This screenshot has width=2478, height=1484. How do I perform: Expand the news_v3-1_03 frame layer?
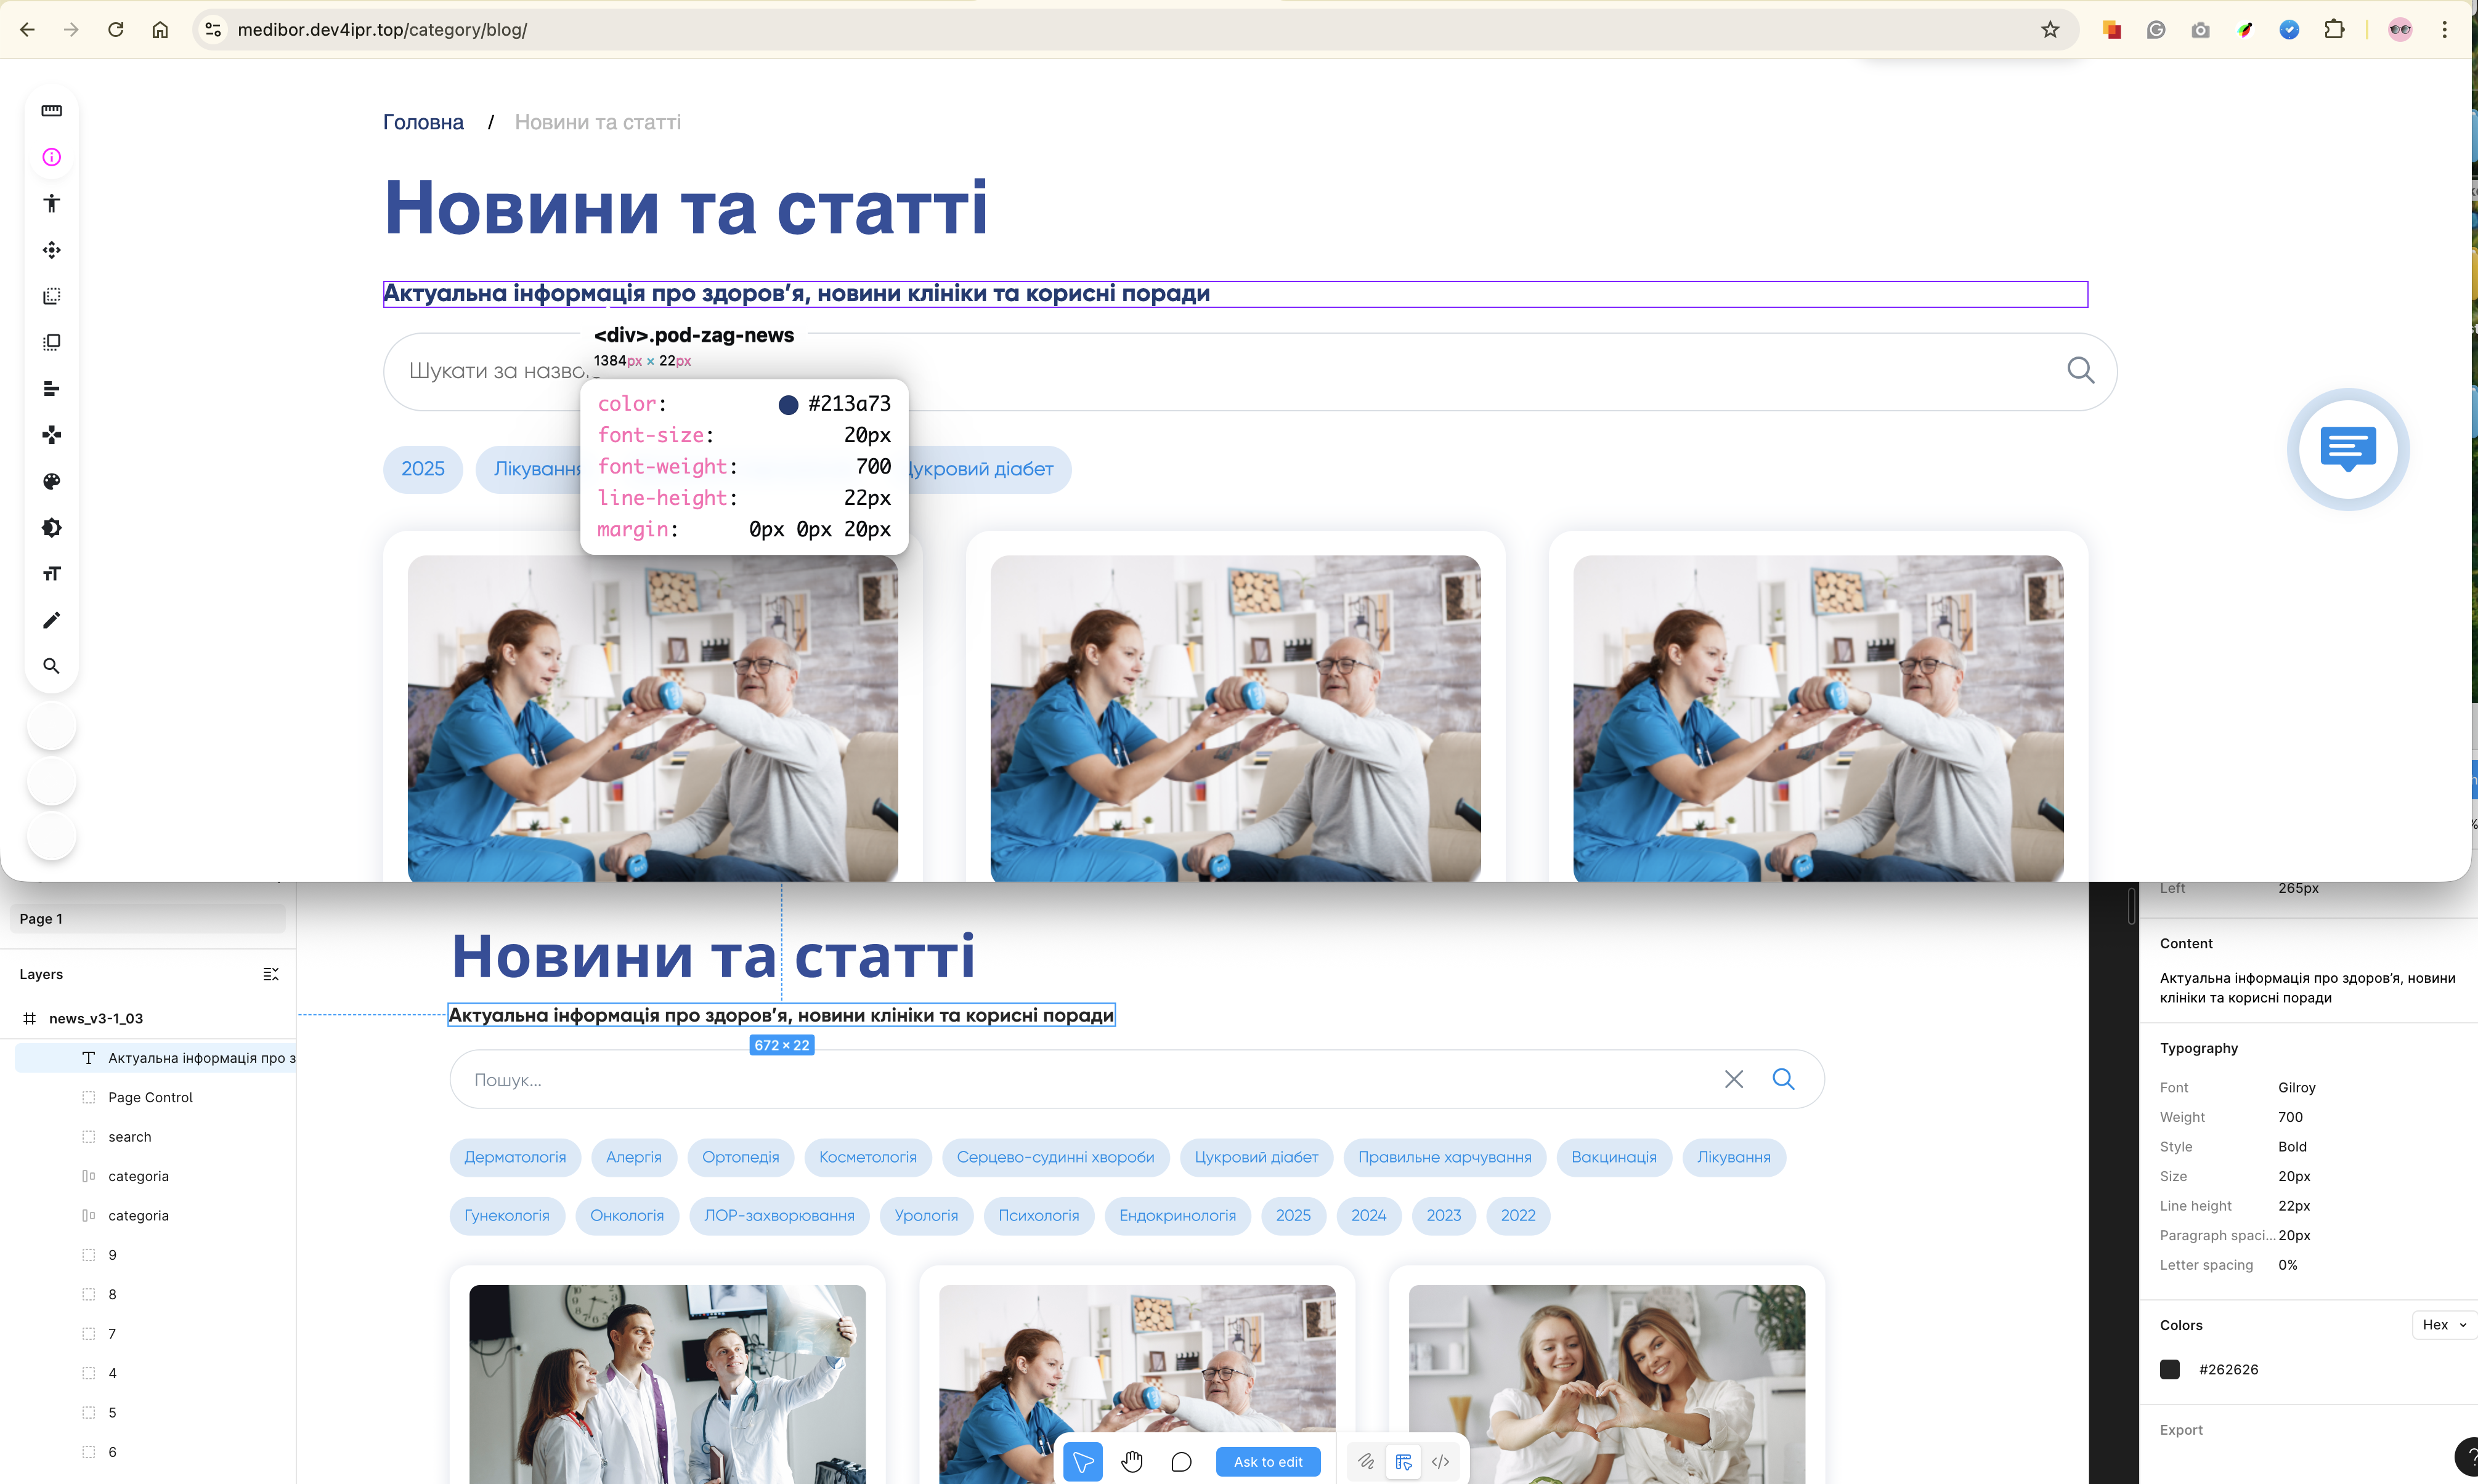pyautogui.click(x=96, y=1018)
